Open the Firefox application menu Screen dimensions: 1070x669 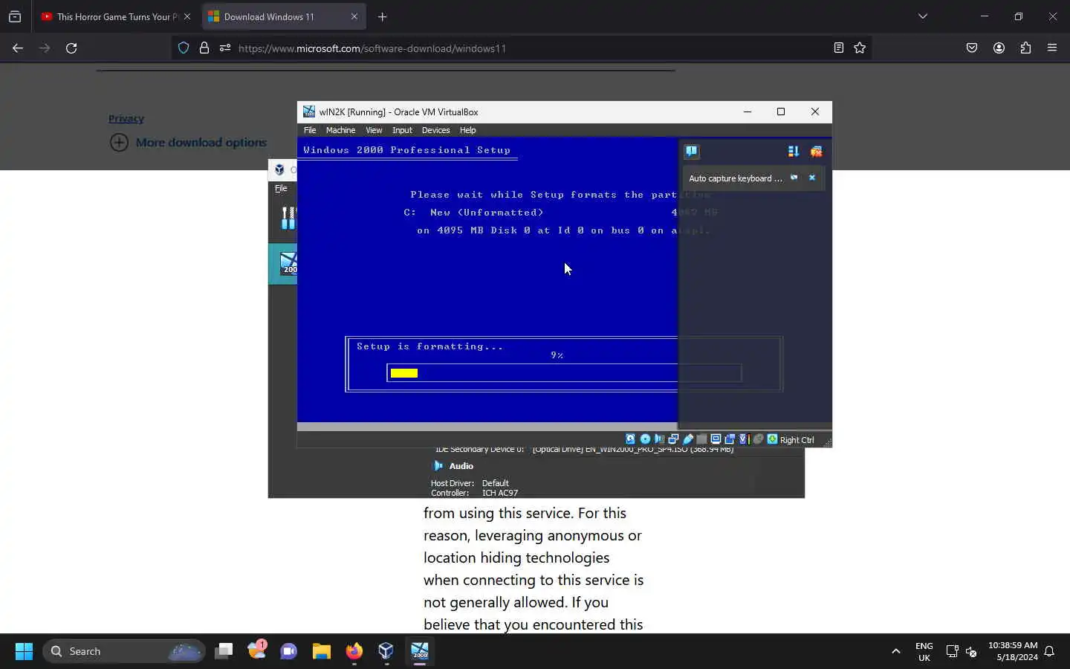(1052, 48)
